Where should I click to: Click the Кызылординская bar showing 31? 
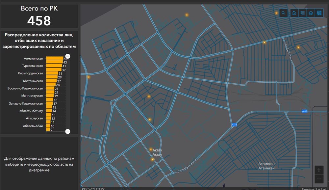coord(52,73)
